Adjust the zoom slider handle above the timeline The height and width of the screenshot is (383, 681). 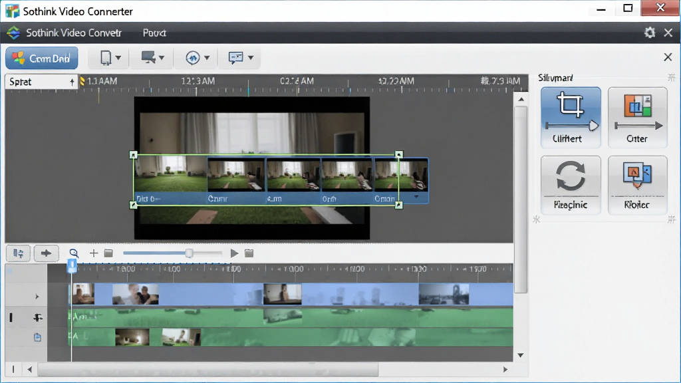[189, 253]
